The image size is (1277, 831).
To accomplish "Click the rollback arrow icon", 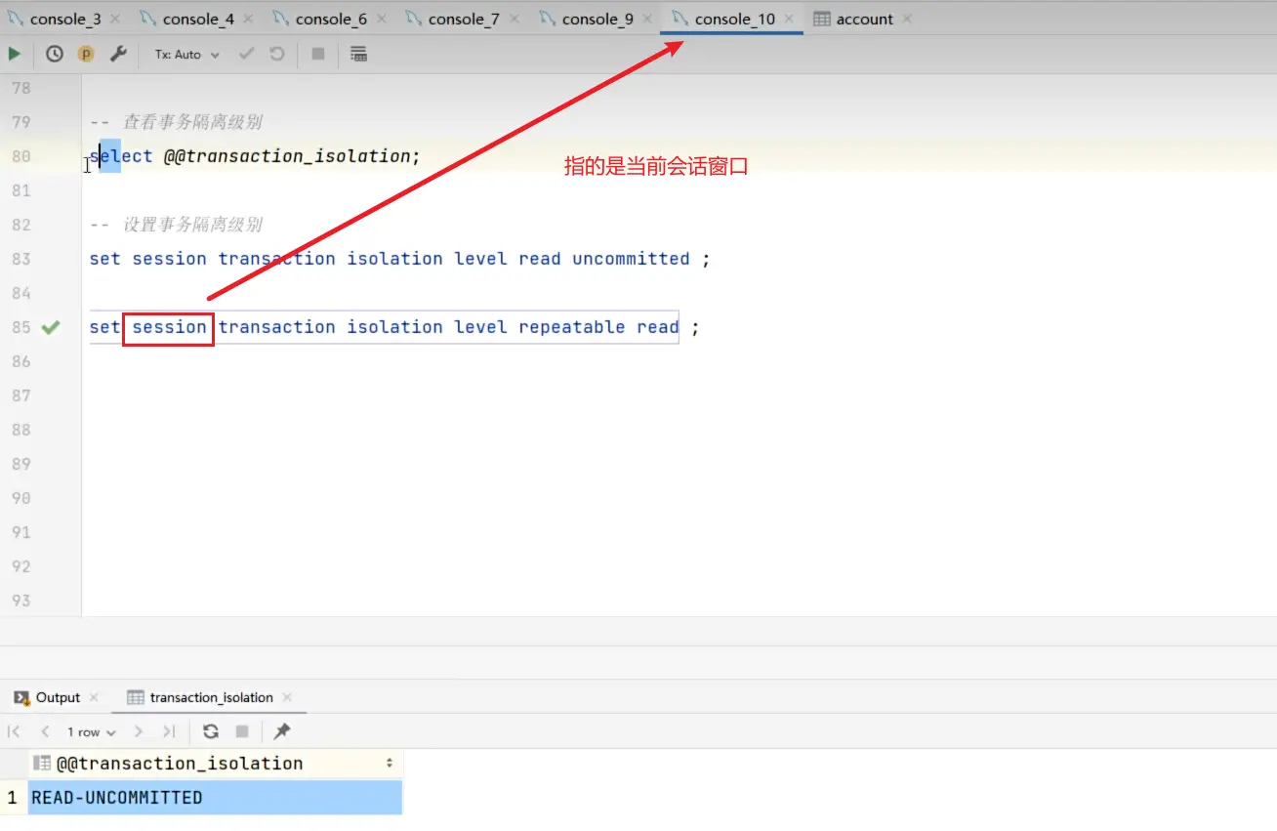I will [277, 54].
